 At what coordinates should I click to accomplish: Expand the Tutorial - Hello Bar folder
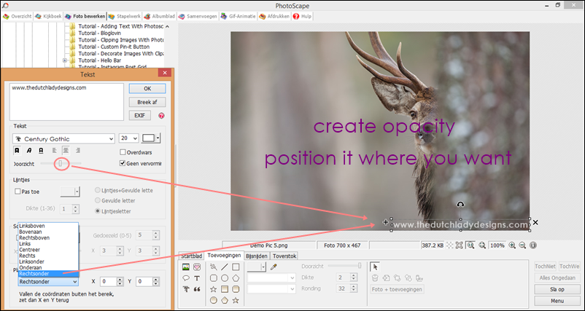click(x=64, y=60)
